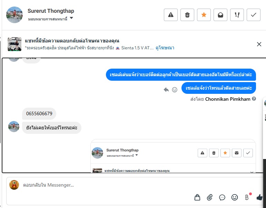
Task: Click the double exclamation priority icon
Action: [x=237, y=15]
